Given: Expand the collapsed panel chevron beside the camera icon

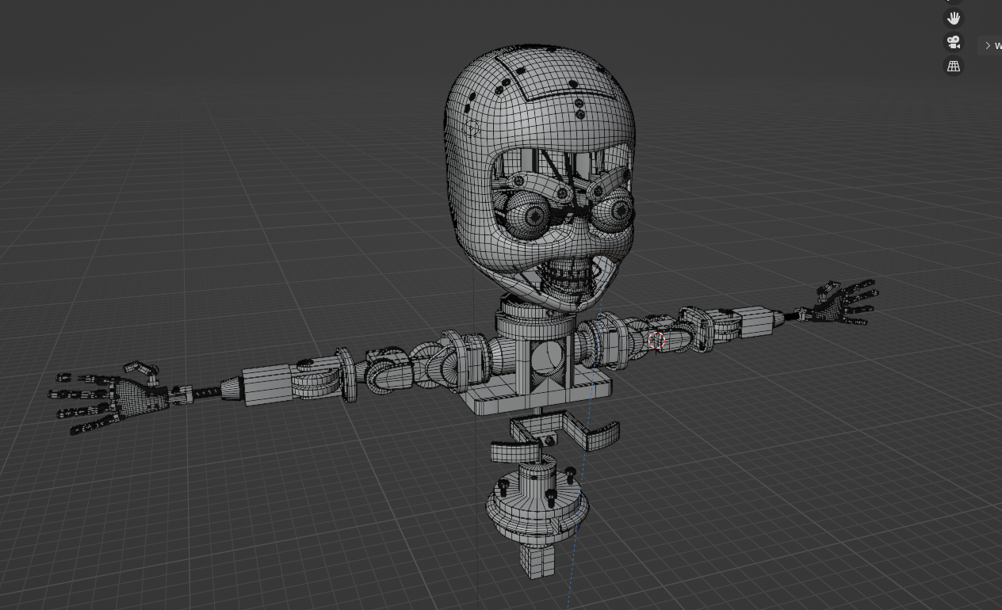Looking at the screenshot, I should (988, 45).
